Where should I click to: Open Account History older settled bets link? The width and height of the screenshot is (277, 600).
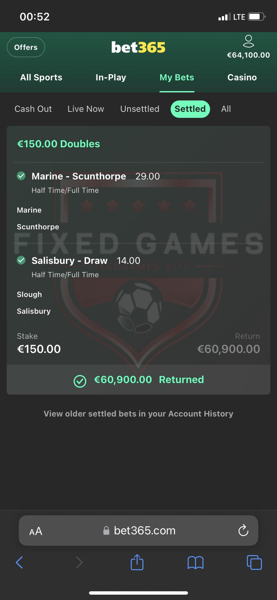pyautogui.click(x=138, y=414)
